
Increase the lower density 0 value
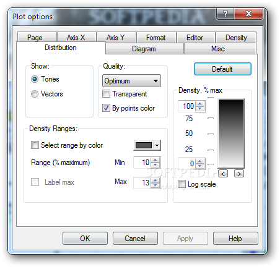(199, 161)
